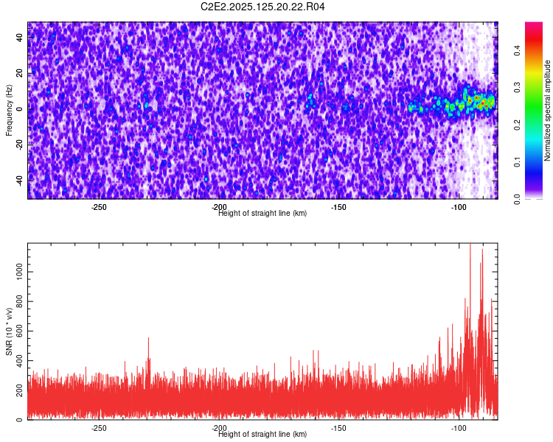
Task: Click the -250 tick label under the spectrogram
Action: [x=99, y=207]
